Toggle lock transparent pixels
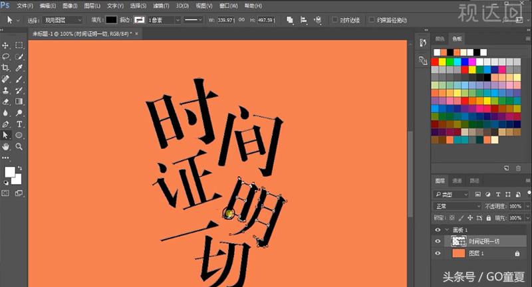532x287 pixels. coord(452,218)
